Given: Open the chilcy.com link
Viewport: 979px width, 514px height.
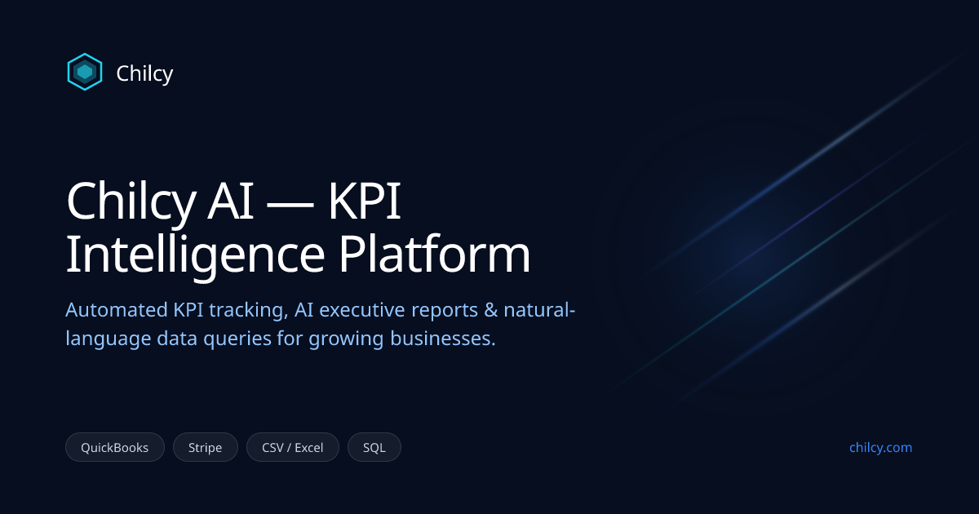Looking at the screenshot, I should click(880, 447).
